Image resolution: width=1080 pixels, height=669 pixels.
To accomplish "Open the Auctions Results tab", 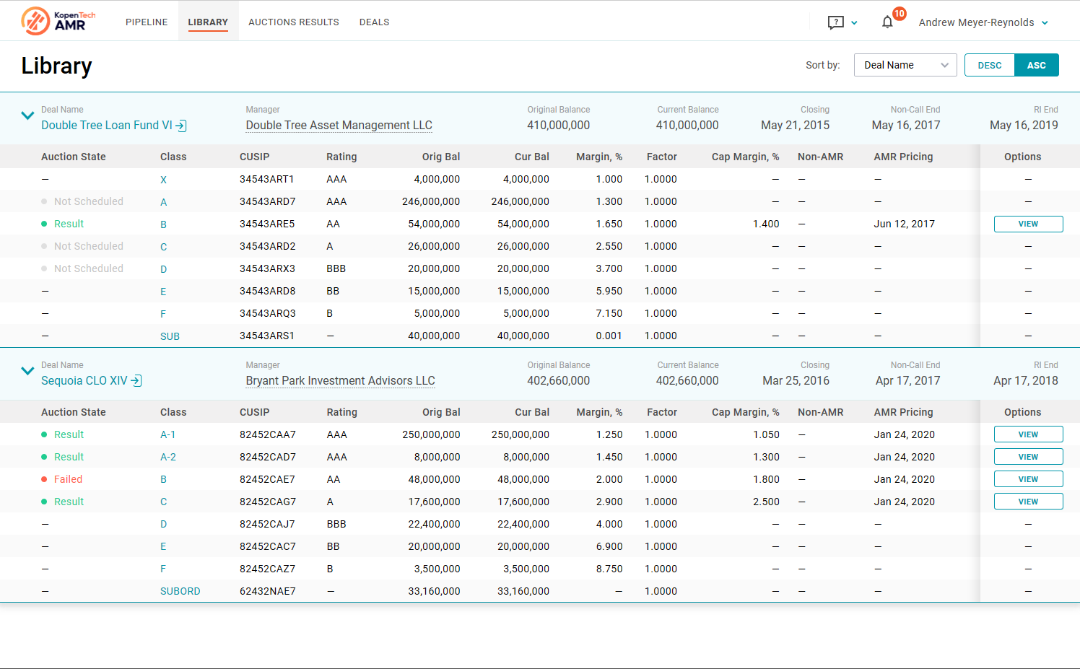I will [294, 22].
